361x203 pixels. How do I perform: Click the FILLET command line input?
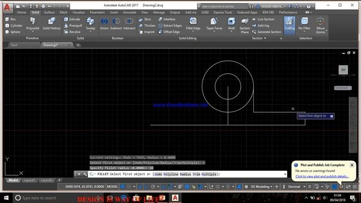(187, 174)
